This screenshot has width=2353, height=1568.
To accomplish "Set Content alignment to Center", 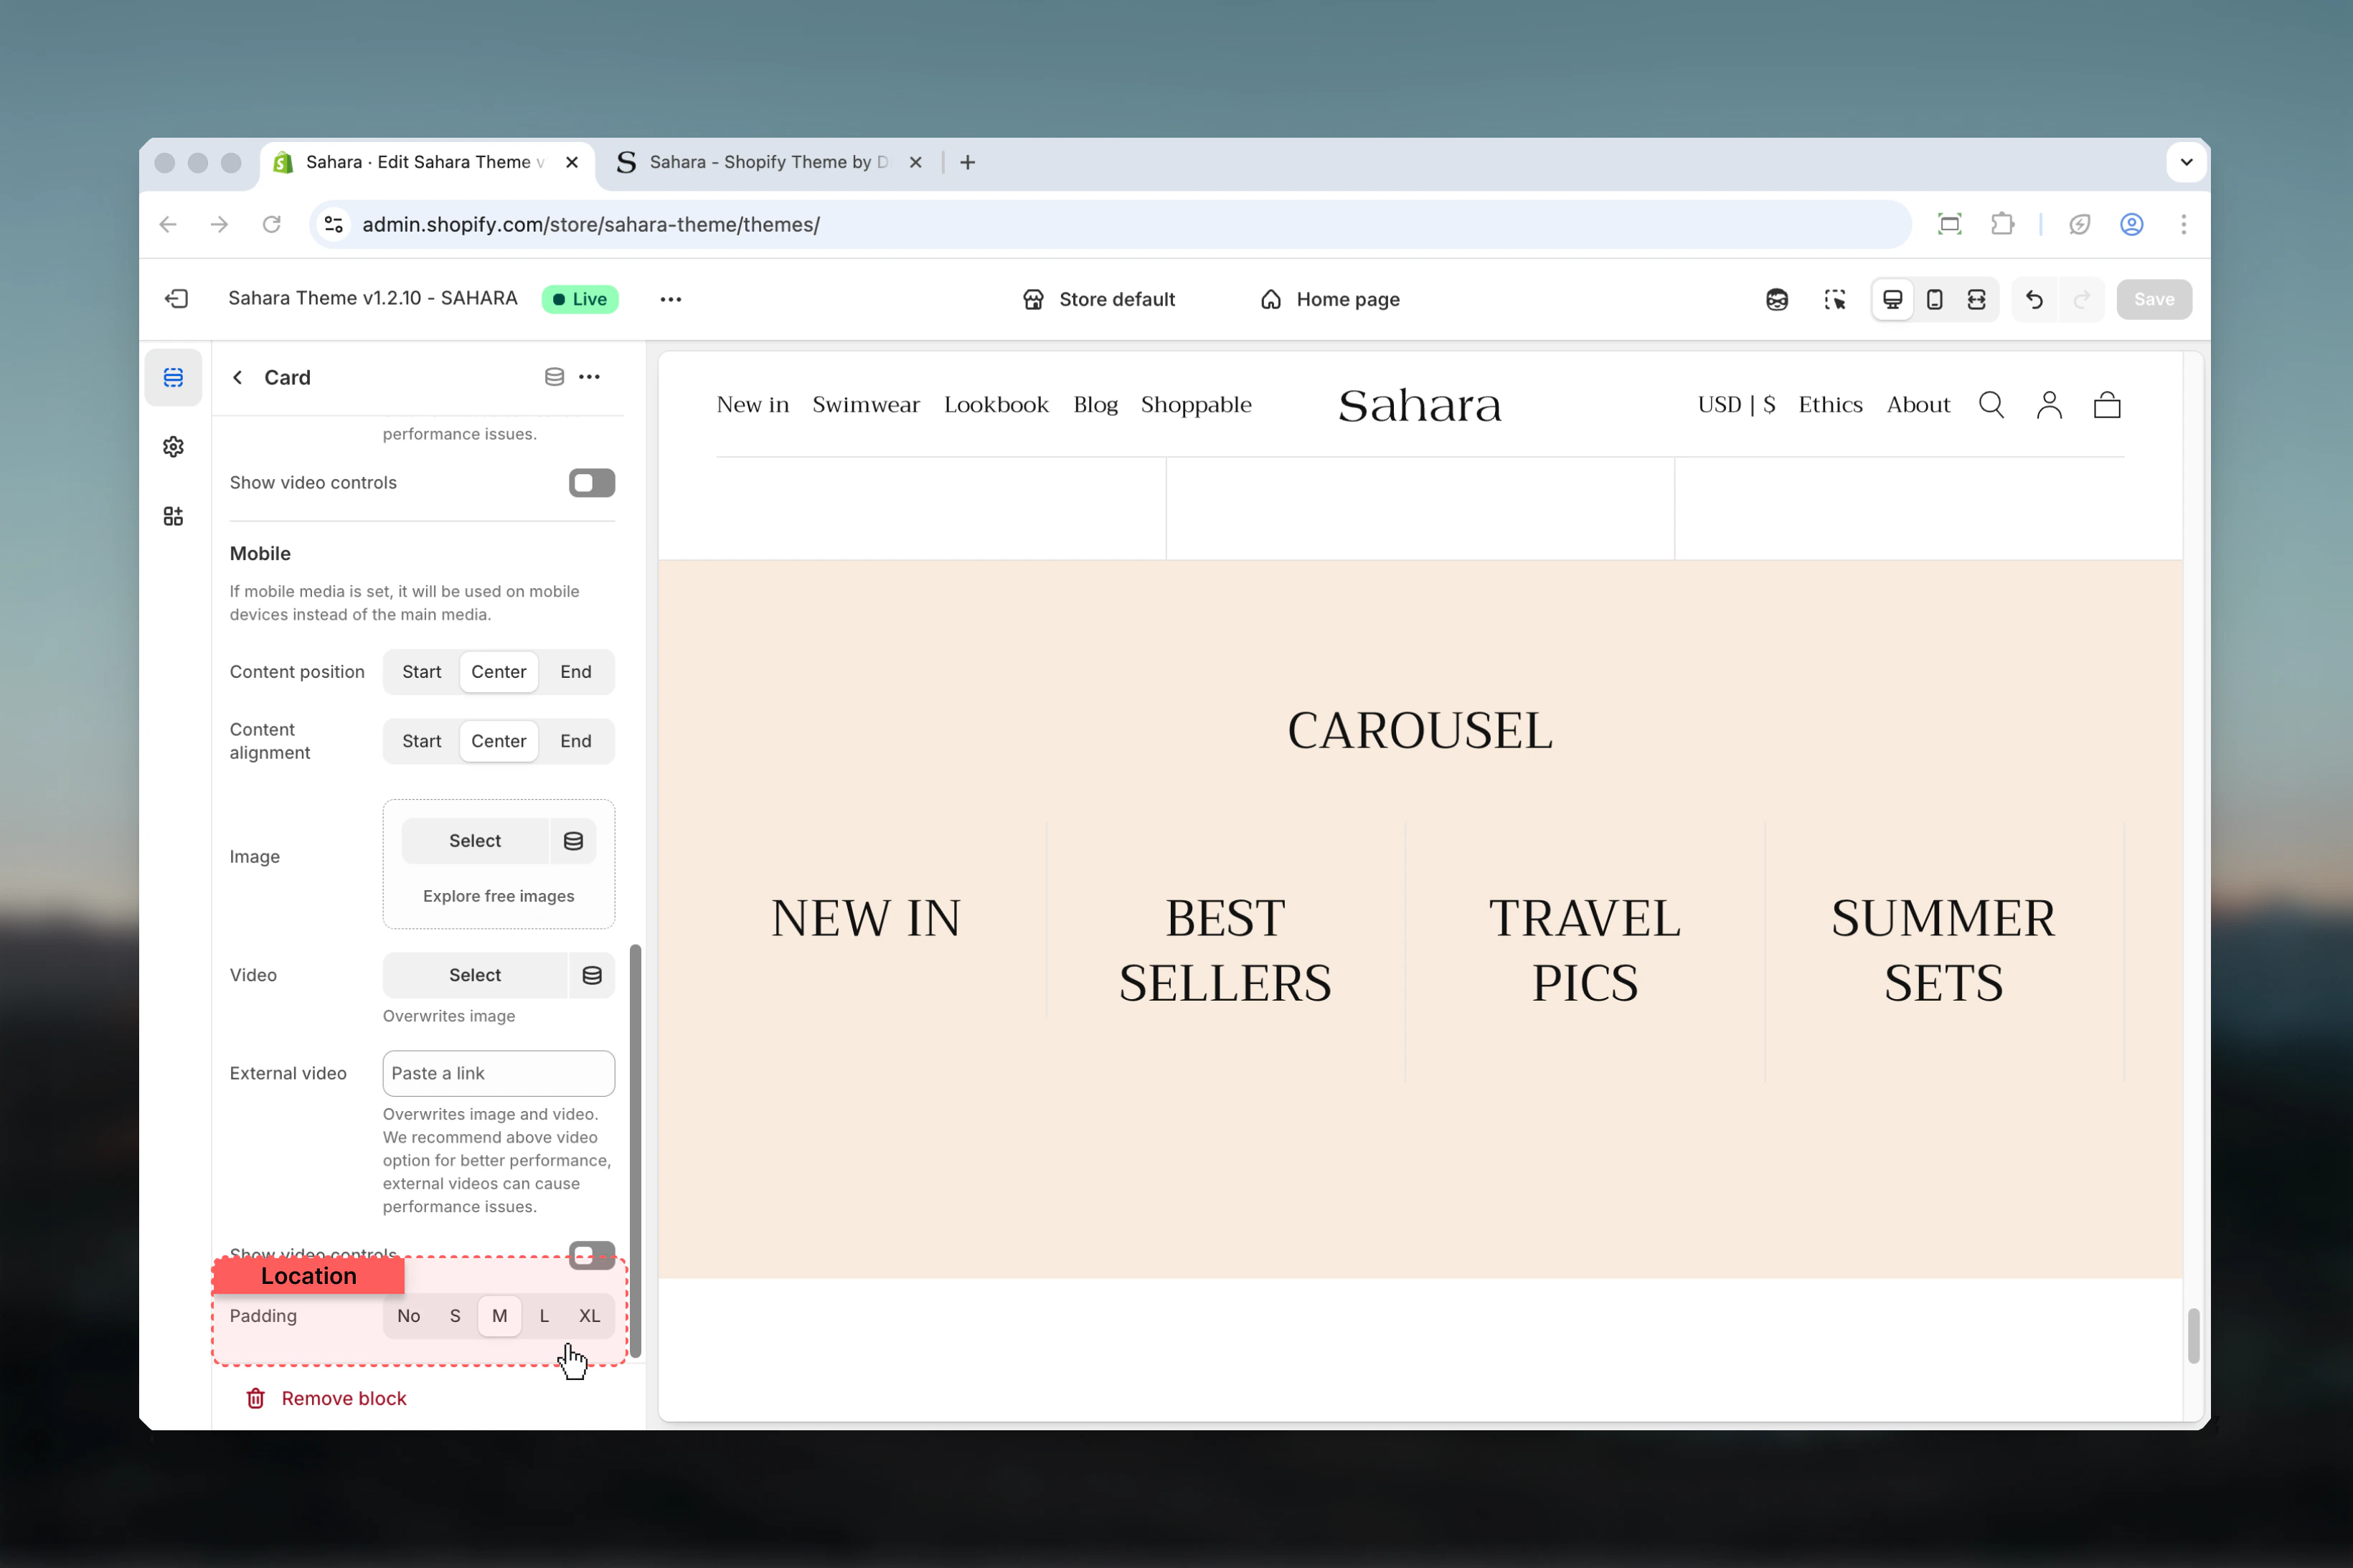I will [x=499, y=741].
